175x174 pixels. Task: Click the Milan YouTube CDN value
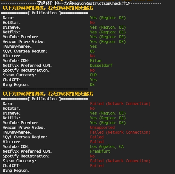point(96,61)
